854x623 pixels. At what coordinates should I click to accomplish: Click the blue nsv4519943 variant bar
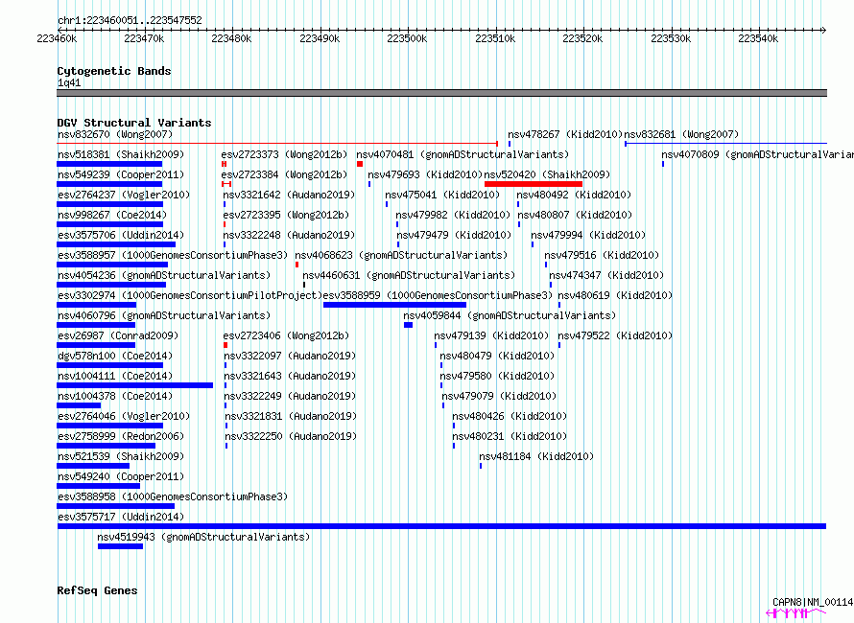tap(120, 546)
